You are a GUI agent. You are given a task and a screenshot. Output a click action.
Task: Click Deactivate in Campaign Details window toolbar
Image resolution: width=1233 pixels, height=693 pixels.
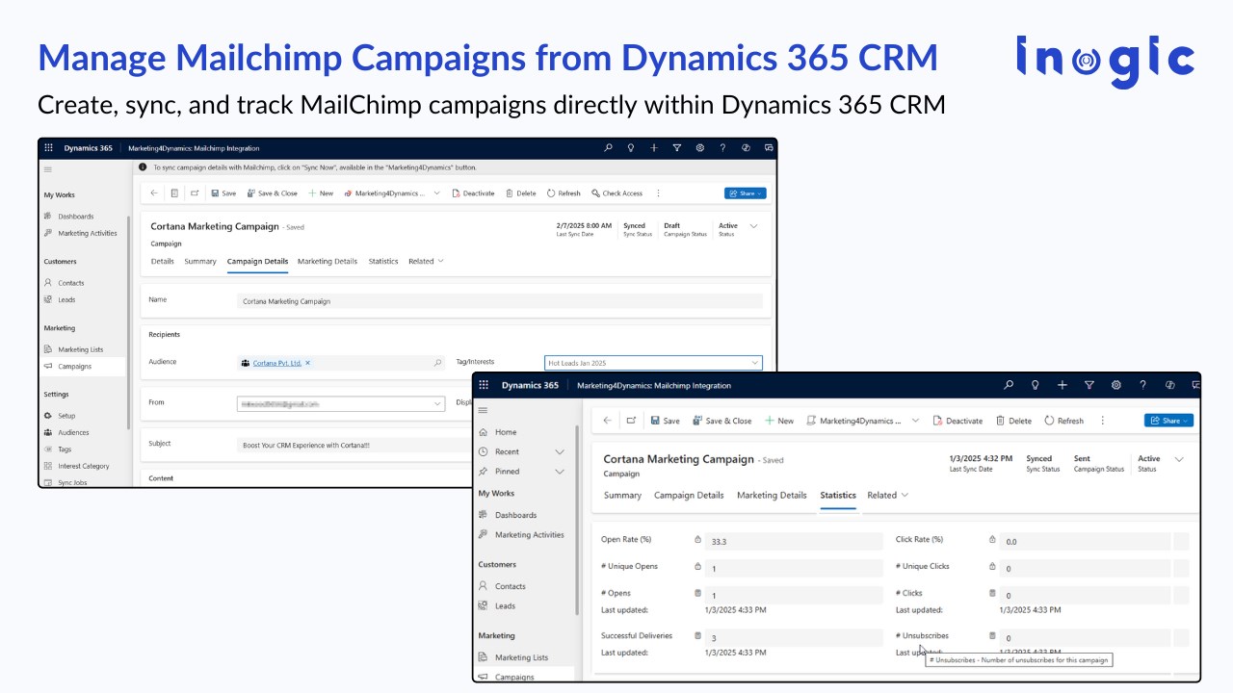pyautogui.click(x=473, y=192)
